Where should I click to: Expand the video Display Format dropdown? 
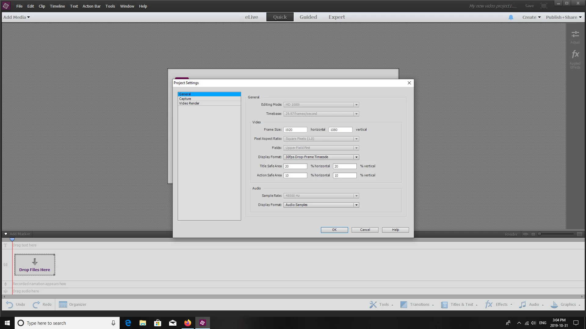point(356,157)
